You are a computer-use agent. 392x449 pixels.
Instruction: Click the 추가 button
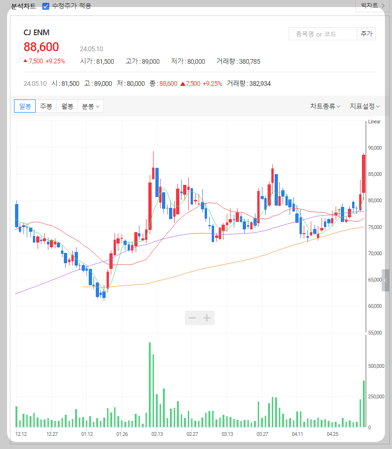click(367, 34)
